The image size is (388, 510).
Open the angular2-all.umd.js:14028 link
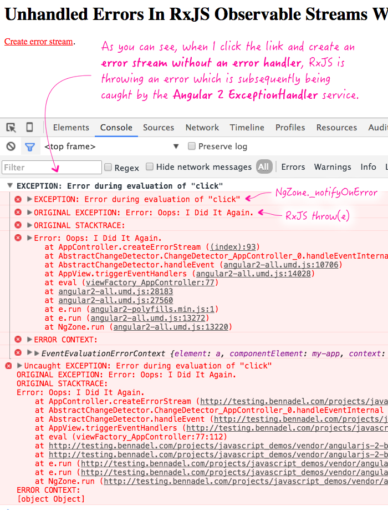coord(253,274)
